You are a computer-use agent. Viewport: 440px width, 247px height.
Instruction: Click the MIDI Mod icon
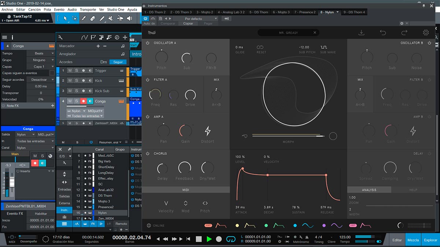pos(186,203)
